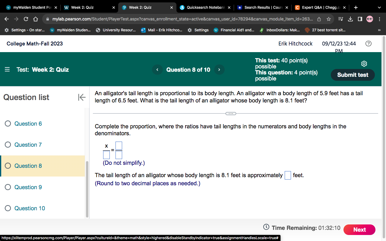Image resolution: width=386 pixels, height=241 pixels.
Task: Bookmark the page using the star icon
Action: [x=329, y=19]
